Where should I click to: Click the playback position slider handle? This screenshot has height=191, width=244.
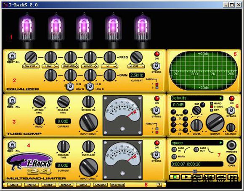point(195,171)
